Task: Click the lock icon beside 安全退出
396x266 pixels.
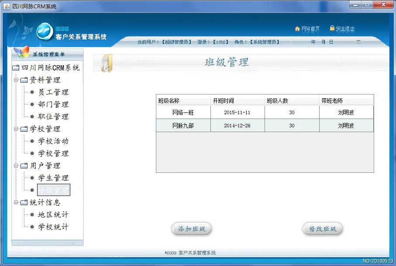Action: (x=332, y=28)
